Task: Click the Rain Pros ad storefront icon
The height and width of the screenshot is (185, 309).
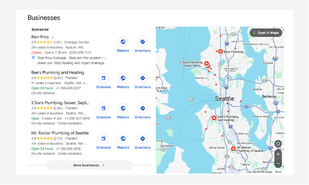Action: 33,58
